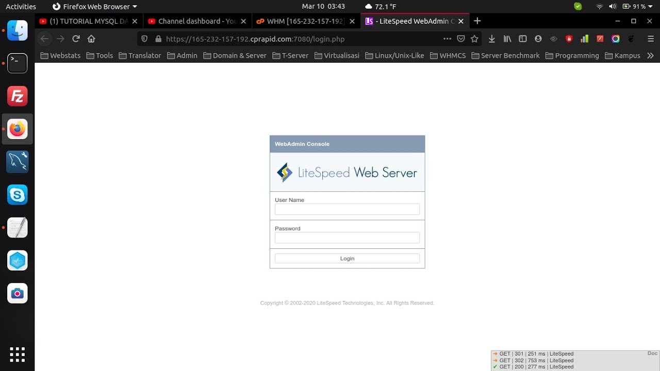Screen dimensions: 660x371
Task: Launch Skype from the dock
Action: (x=18, y=195)
